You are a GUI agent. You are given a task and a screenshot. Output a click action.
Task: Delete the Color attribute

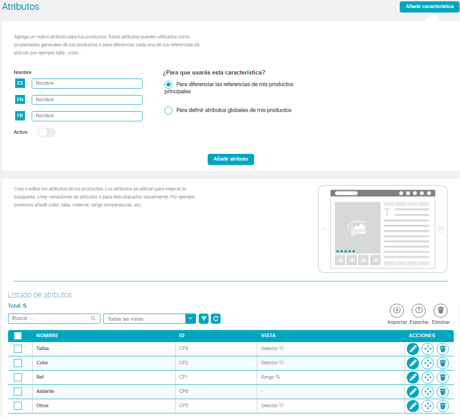443,363
